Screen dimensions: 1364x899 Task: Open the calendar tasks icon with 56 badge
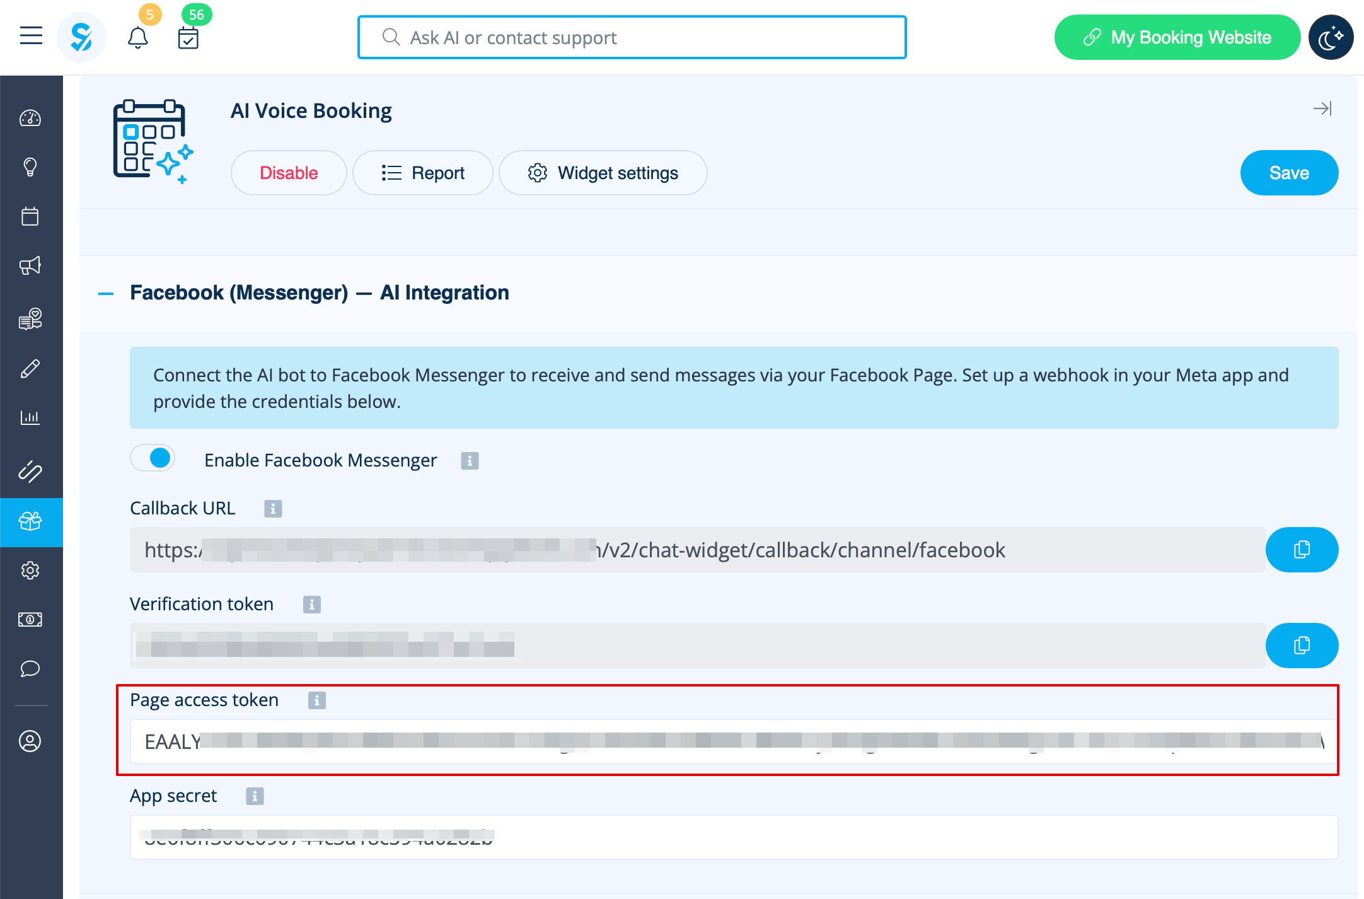(188, 38)
